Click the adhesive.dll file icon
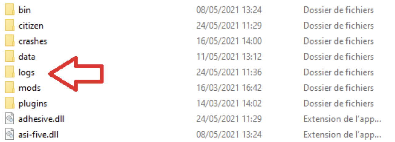The height and width of the screenshot is (142, 395). [x=10, y=119]
